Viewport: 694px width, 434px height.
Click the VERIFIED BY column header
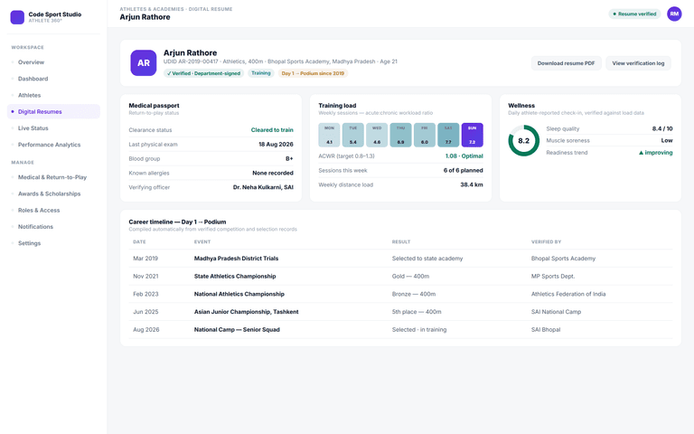pyautogui.click(x=546, y=241)
